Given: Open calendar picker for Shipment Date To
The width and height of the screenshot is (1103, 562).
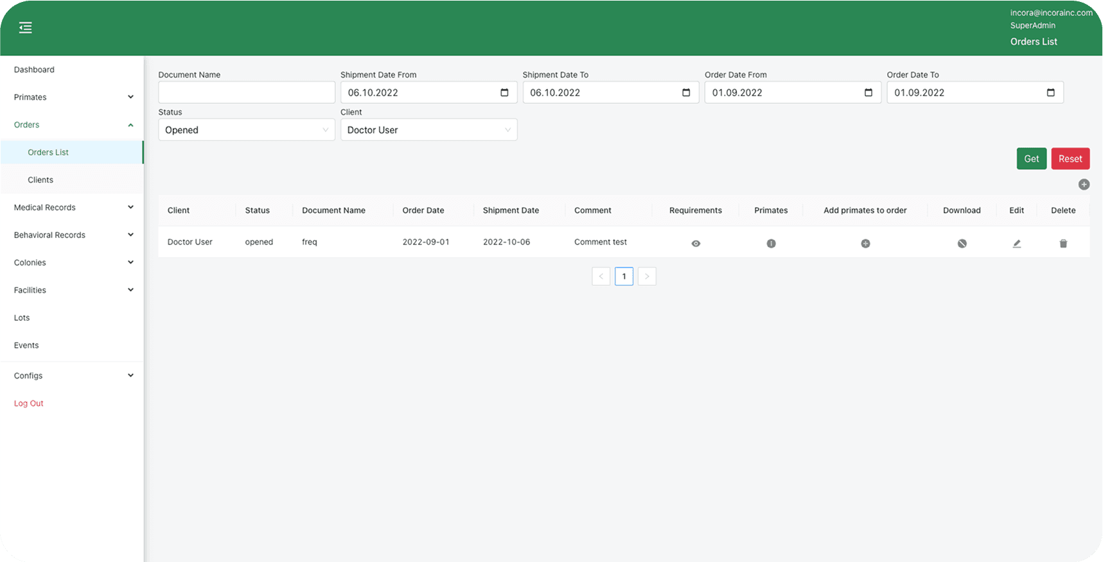Looking at the screenshot, I should (x=686, y=92).
